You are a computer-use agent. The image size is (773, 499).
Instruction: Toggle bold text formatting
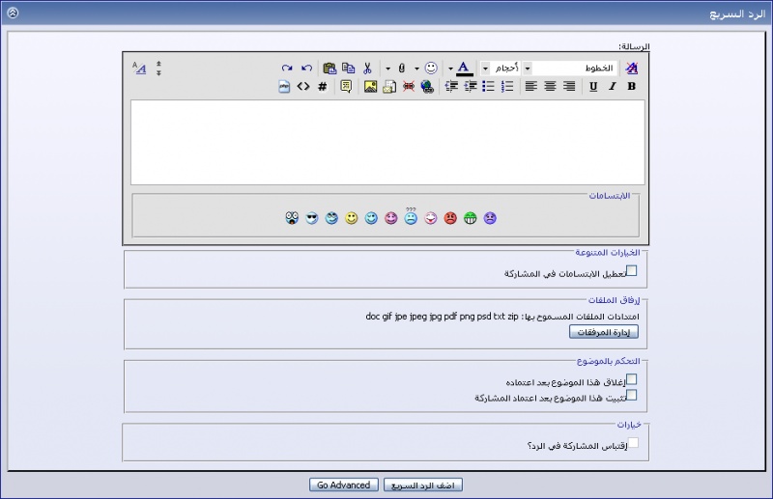point(631,87)
